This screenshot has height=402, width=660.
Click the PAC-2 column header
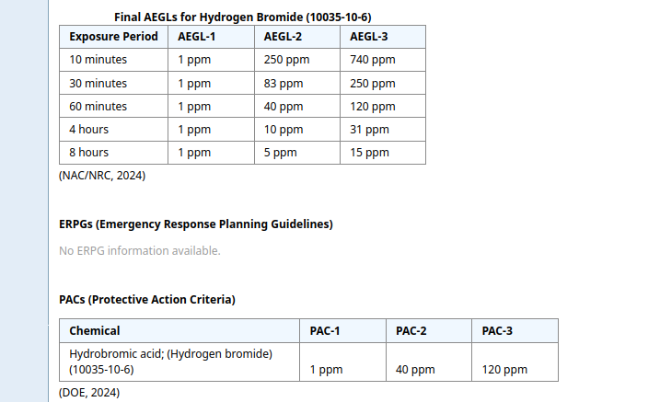tap(411, 331)
